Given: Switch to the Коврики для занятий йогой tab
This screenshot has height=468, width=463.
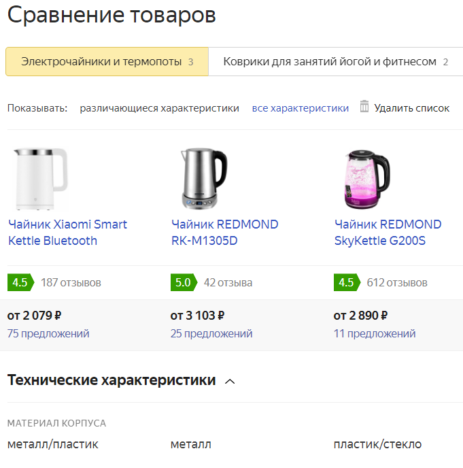Looking at the screenshot, I should [336, 61].
